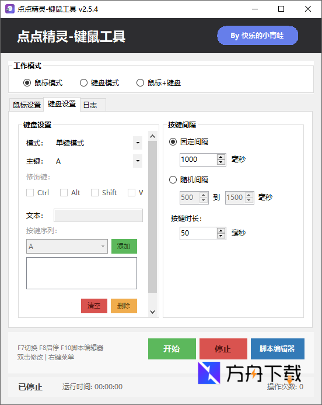Open the 日志 tab
Viewport: 322px width, 405px height.
click(93, 105)
